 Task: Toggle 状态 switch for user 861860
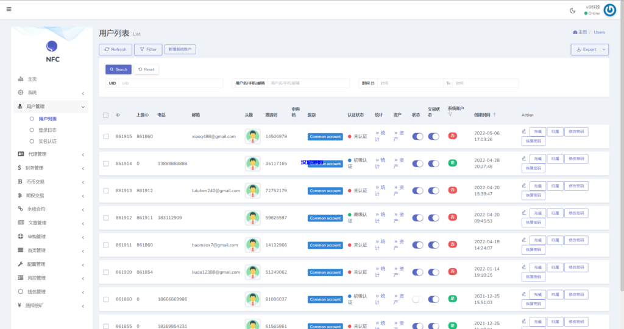coord(417,299)
